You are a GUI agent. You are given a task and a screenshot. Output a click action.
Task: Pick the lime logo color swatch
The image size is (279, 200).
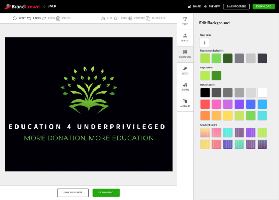pos(205,76)
